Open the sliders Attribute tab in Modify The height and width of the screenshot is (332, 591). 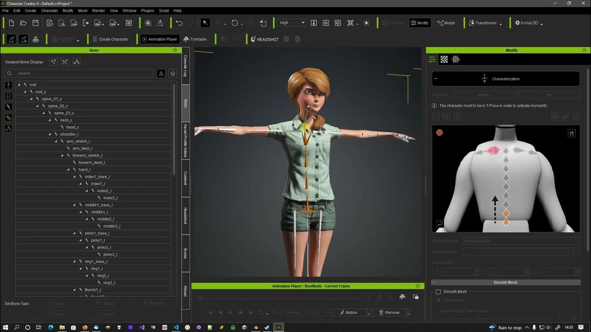click(432, 59)
